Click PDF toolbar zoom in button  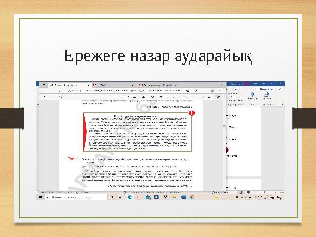(120, 97)
